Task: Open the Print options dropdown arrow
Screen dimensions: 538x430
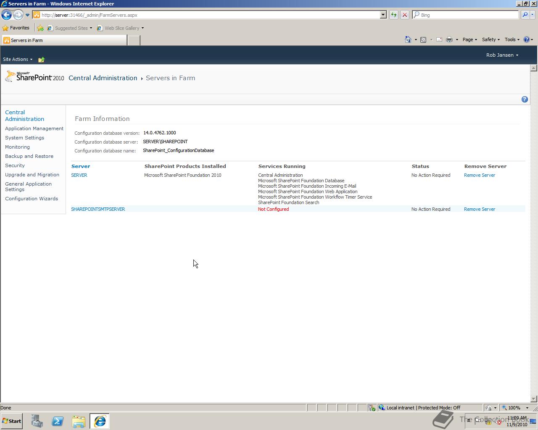Action: tap(457, 39)
